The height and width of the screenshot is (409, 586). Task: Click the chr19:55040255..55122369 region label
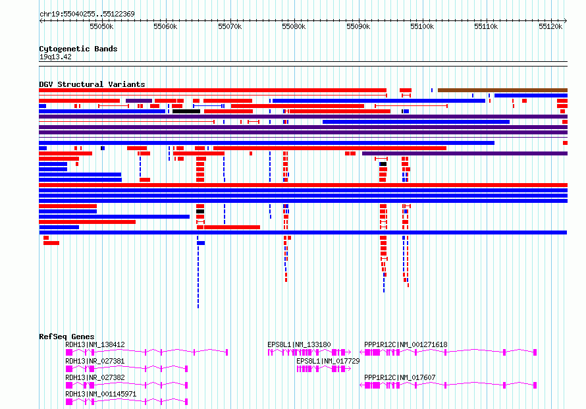point(87,14)
